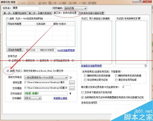Viewport: 153px width, 121px height.
Task: Click the 发布完访问网页 input field
Action: [x=122, y=103]
